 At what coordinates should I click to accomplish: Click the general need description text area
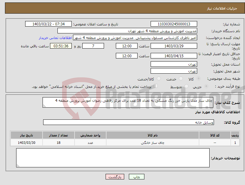pos(128,102)
